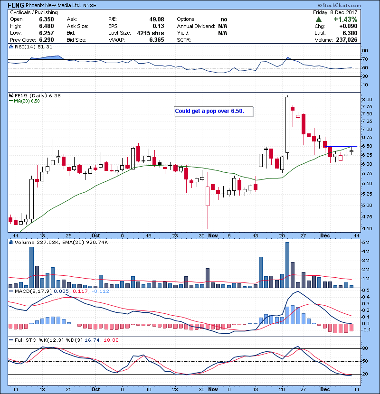Click the Volume 237.03K, EMA(20) 920.74K legend

point(61,242)
